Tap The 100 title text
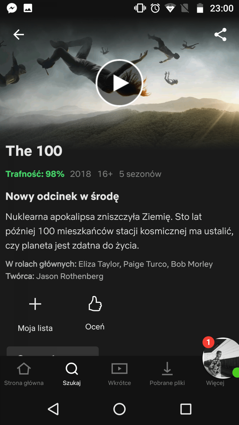 coord(34,151)
